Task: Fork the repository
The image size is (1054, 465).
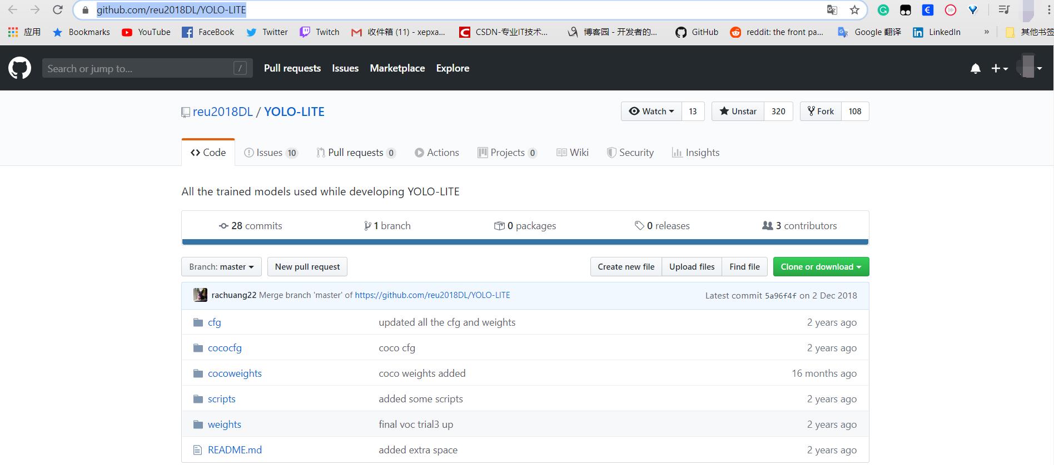Action: [821, 111]
